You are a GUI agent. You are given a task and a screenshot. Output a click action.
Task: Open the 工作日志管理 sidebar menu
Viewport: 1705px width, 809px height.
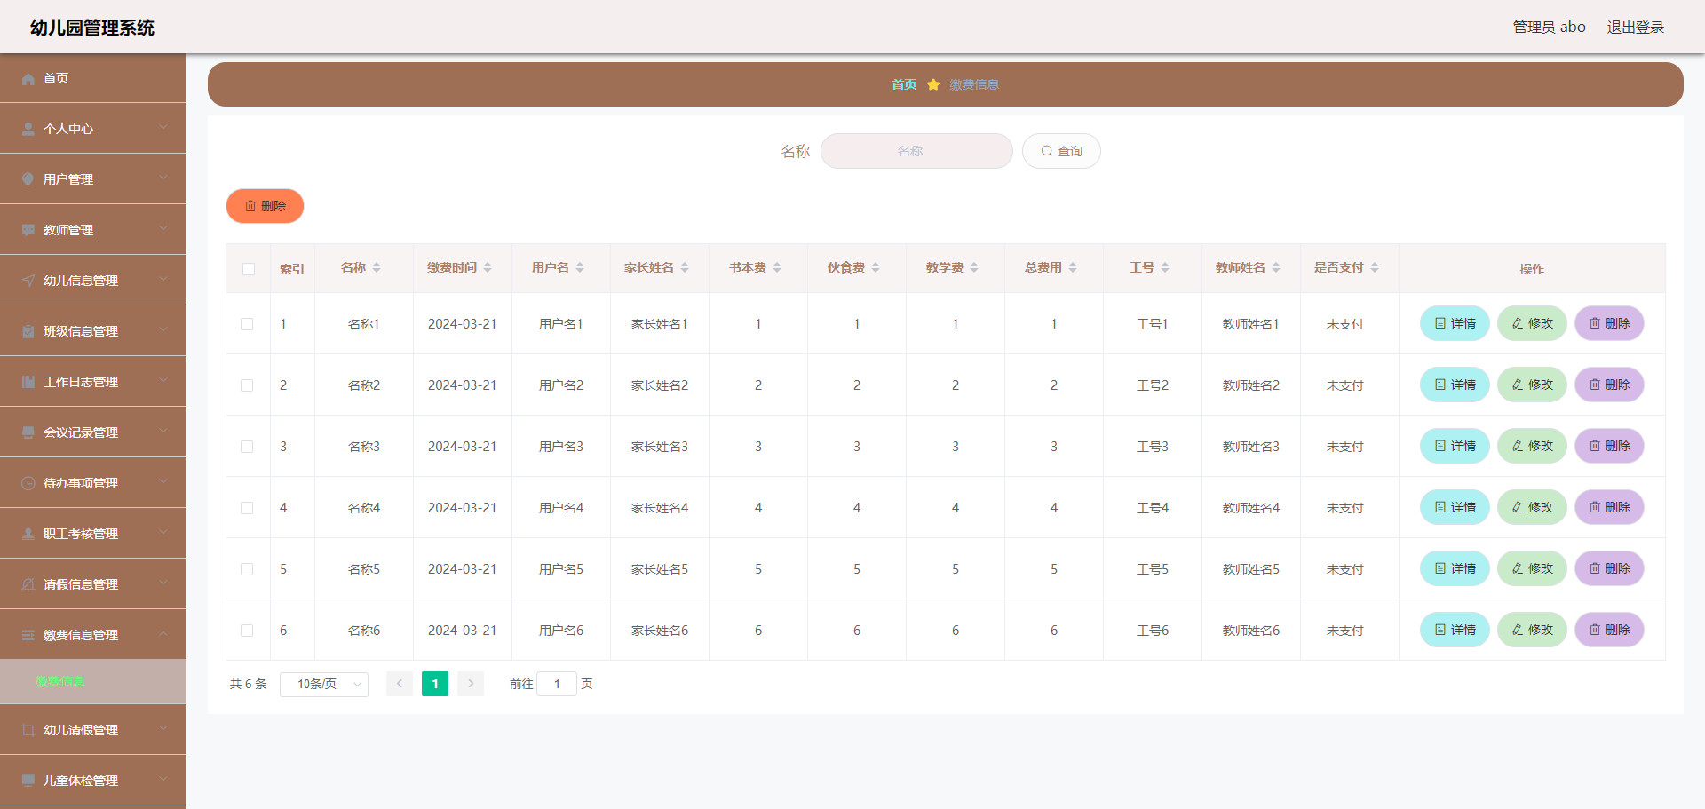click(x=93, y=382)
